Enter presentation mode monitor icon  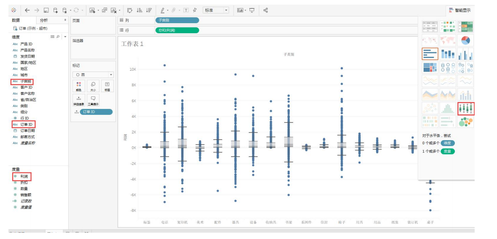pos(252,10)
